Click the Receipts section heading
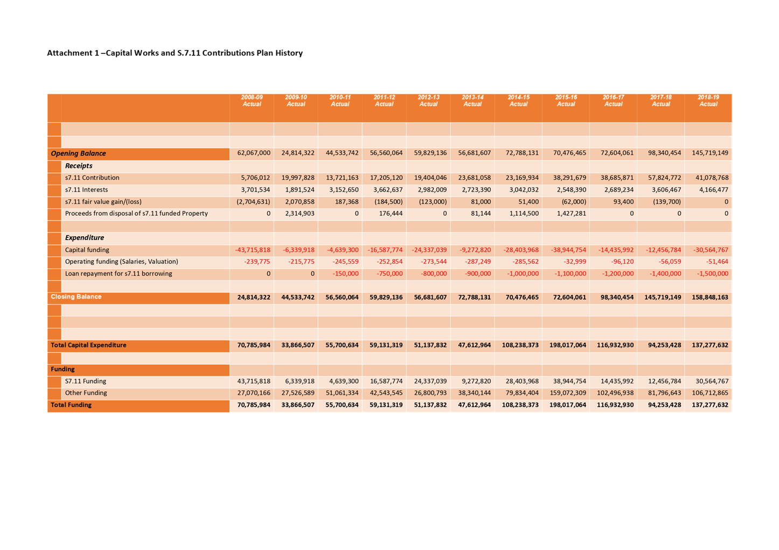The image size is (779, 550). (79, 166)
